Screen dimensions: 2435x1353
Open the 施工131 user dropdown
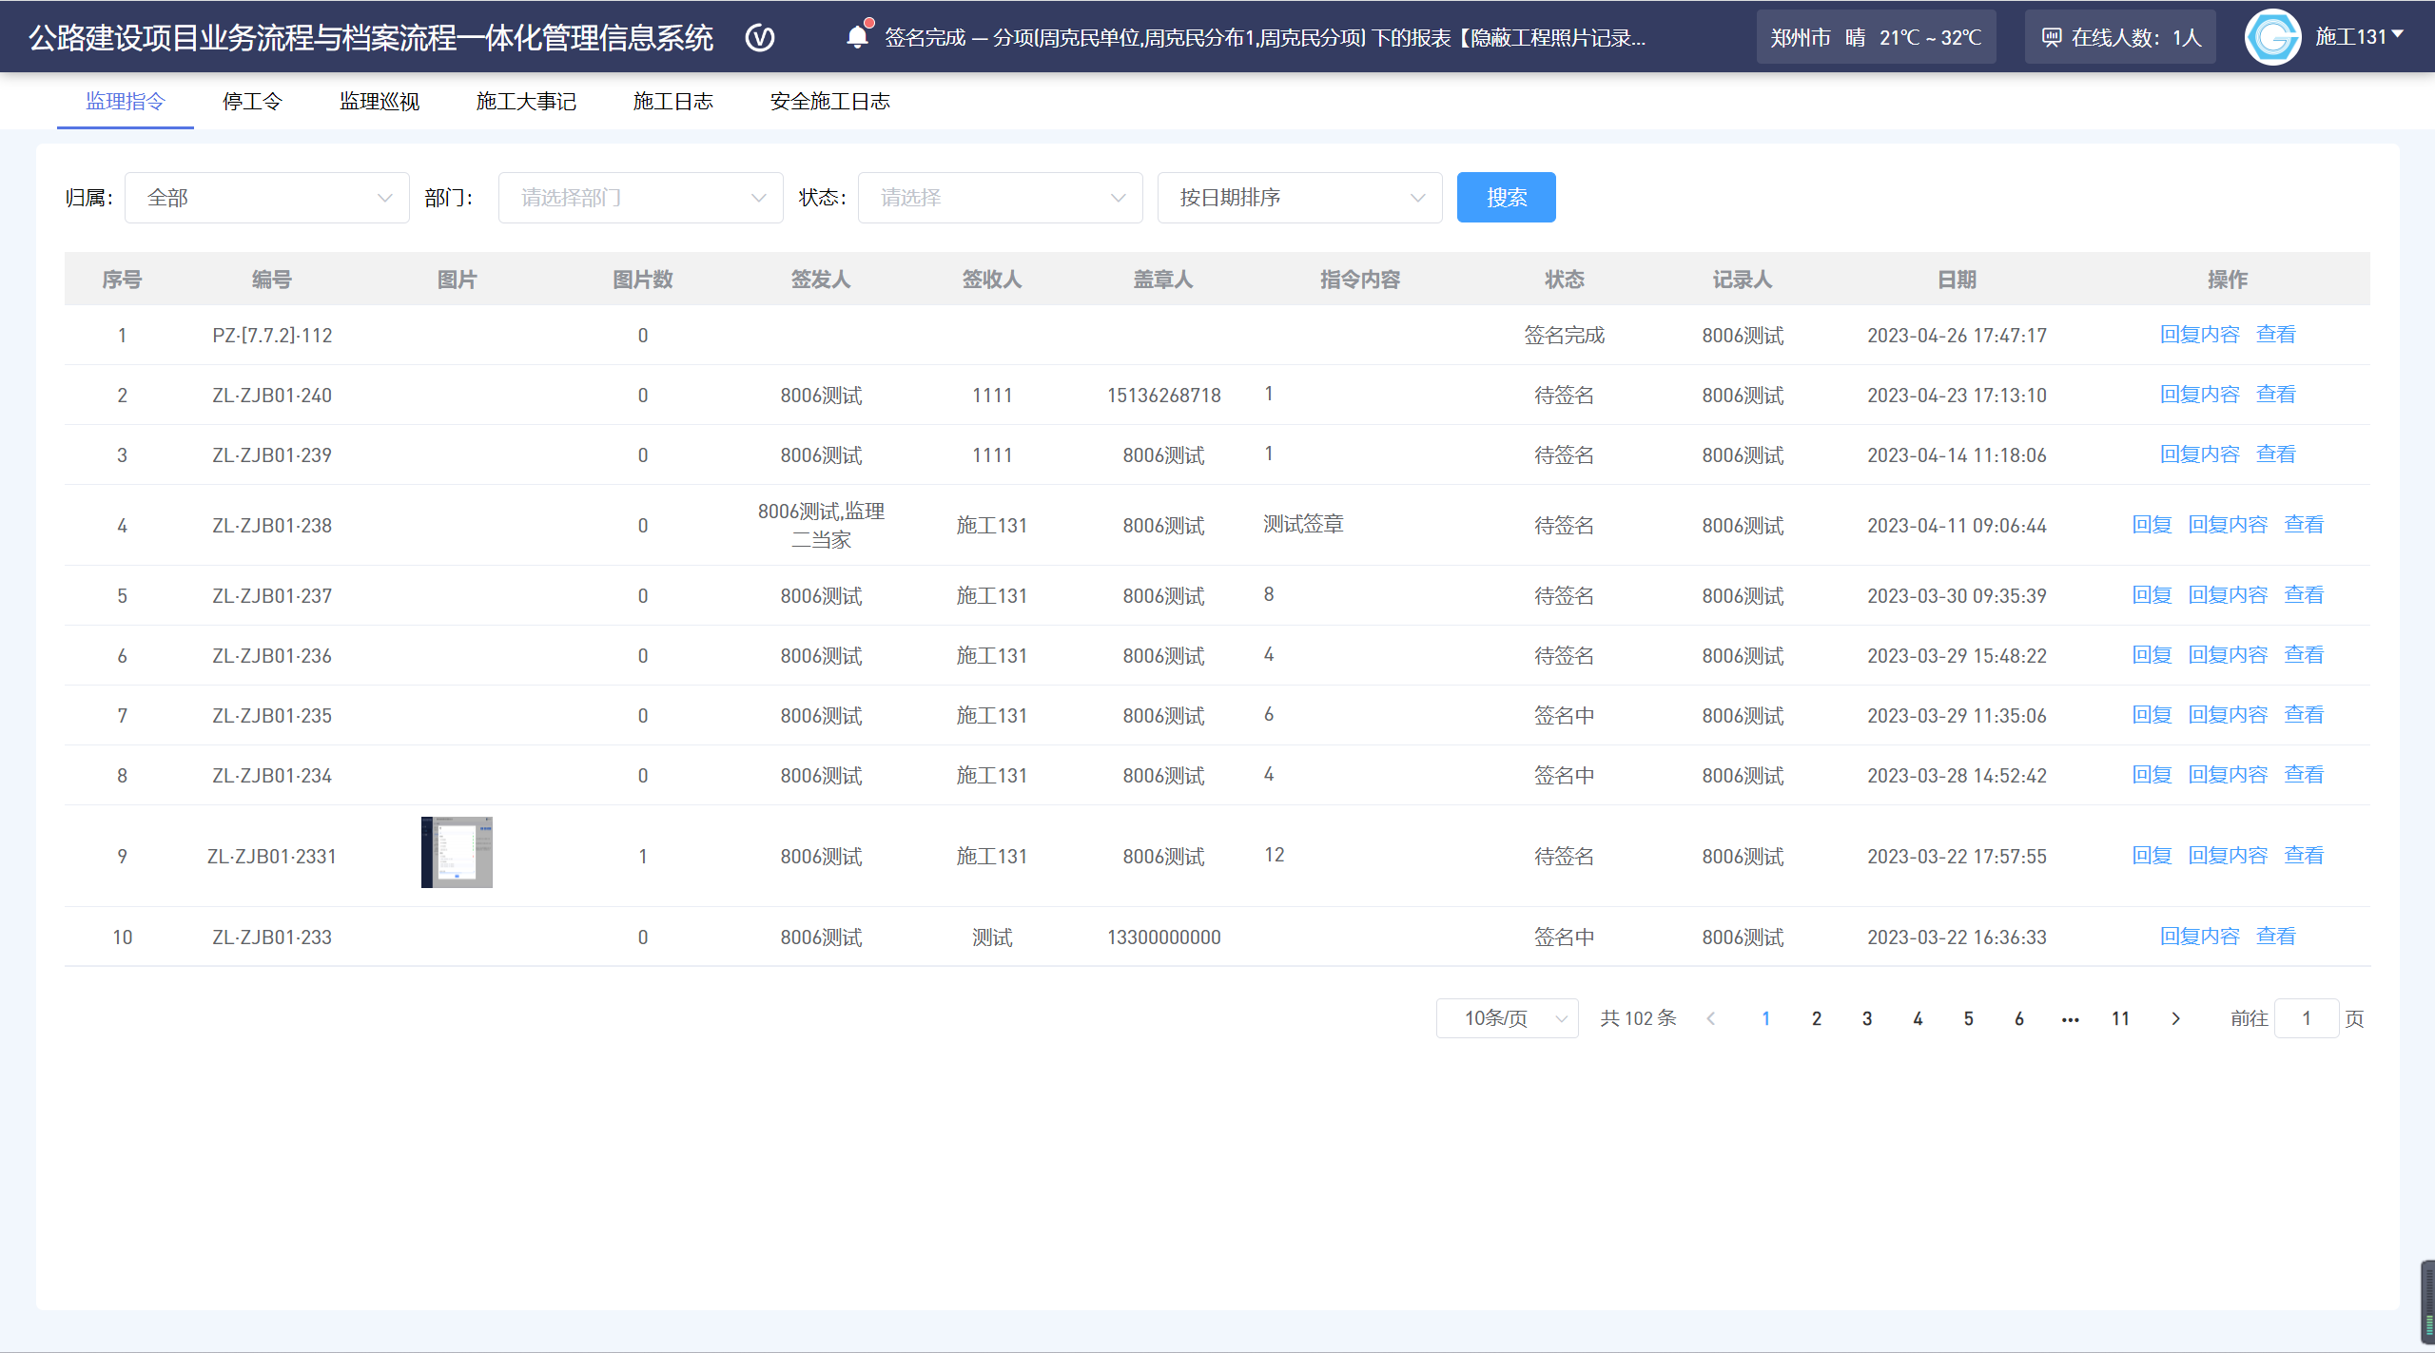pos(2360,37)
